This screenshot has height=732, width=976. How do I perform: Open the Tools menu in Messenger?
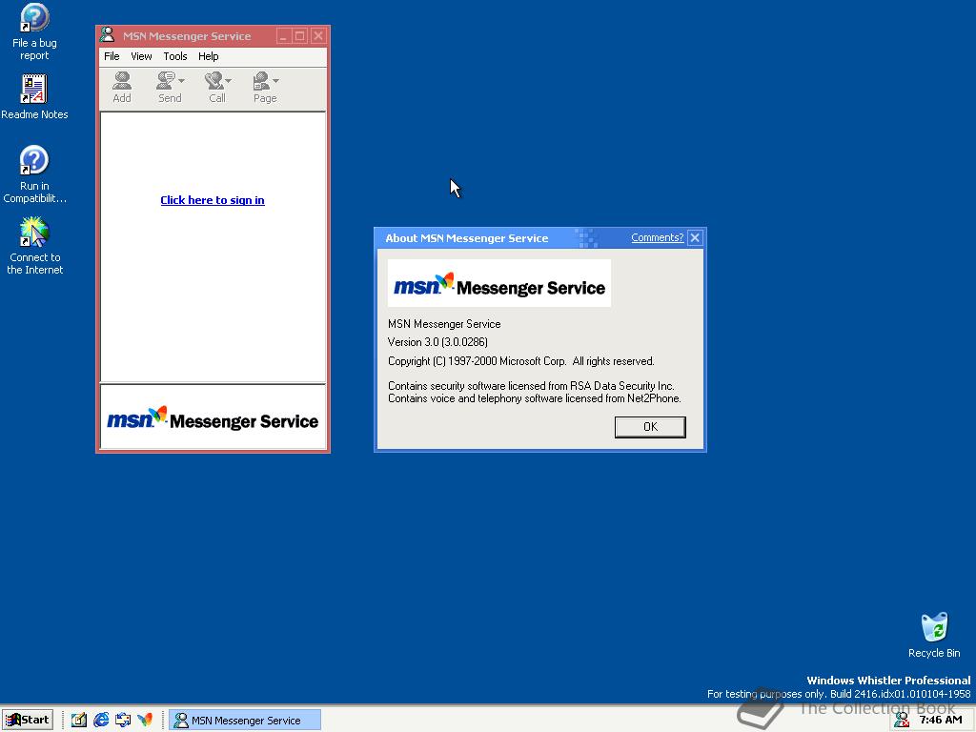pyautogui.click(x=175, y=56)
